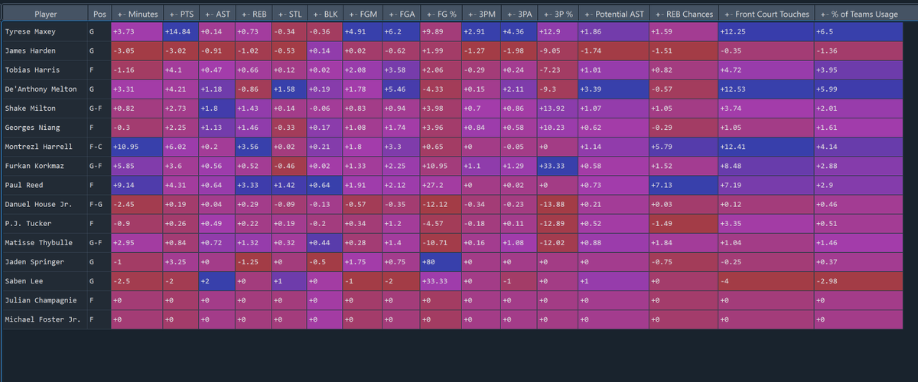Screen dimensions: 918x382
Task: Click Saben Lee's +2 AST cell
Action: click(x=216, y=280)
